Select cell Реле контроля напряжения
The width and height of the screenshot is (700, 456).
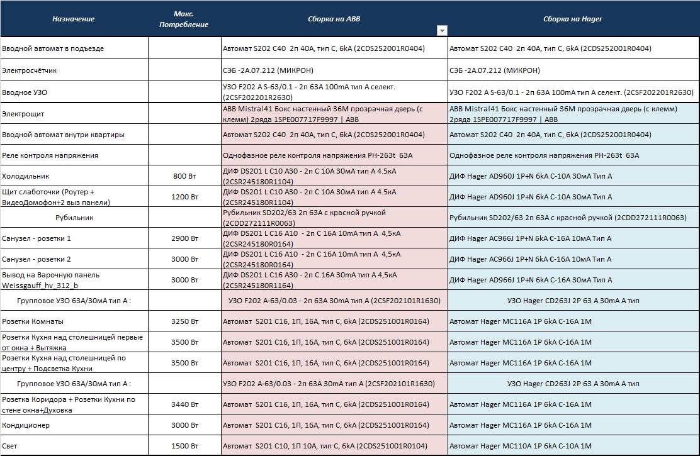pos(74,155)
